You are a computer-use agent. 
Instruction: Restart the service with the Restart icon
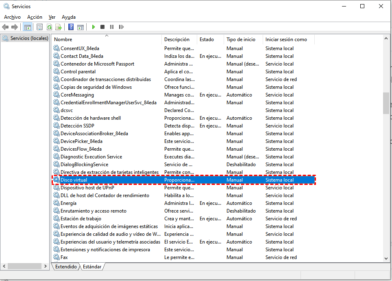coord(121,27)
